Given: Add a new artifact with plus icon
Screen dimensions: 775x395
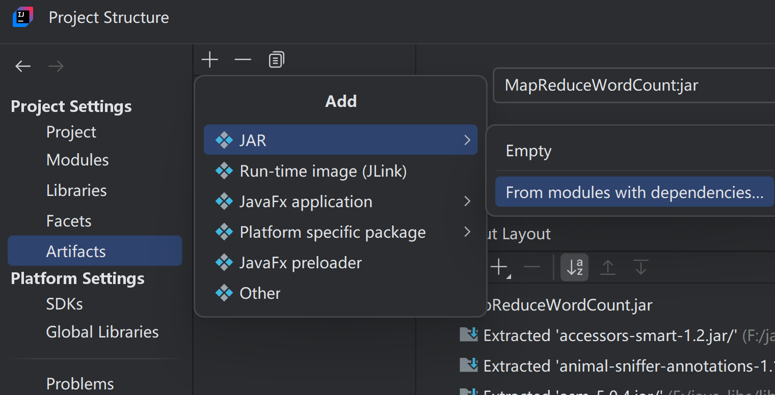Looking at the screenshot, I should coord(209,60).
